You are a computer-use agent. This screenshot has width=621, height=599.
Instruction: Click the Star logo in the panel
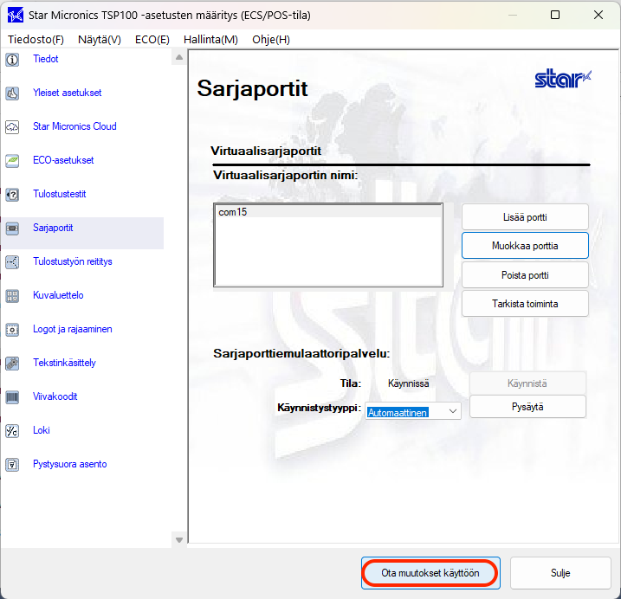point(563,79)
